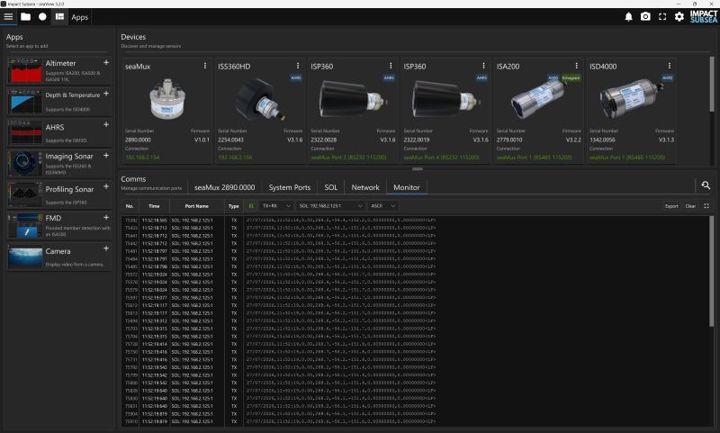Open options for ISP360 serial 2322.0028

(391, 66)
